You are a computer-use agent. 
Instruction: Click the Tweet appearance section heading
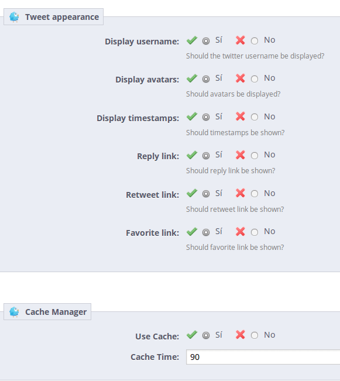point(62,17)
